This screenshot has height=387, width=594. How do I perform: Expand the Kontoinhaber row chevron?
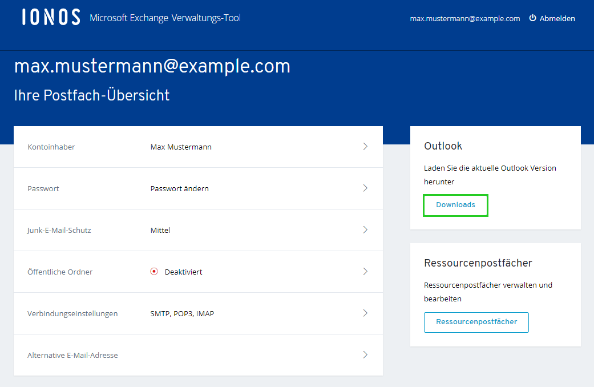tap(365, 146)
